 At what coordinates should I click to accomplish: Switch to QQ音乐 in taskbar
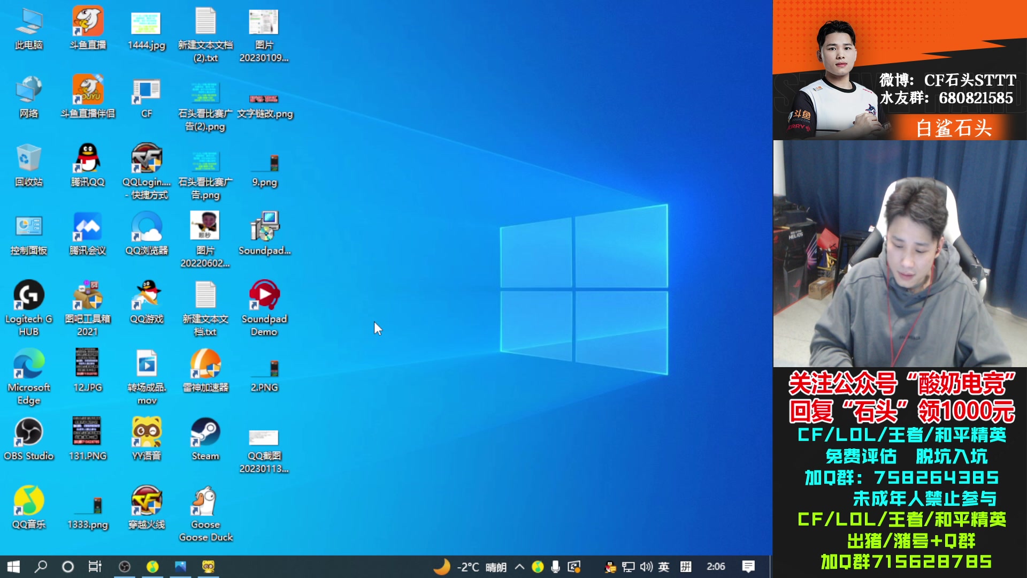pyautogui.click(x=152, y=567)
